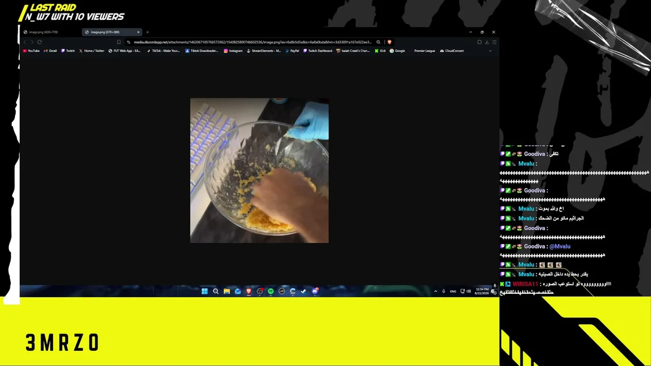The height and width of the screenshot is (366, 651).
Task: Open the YouTube bookmark
Action: point(31,51)
